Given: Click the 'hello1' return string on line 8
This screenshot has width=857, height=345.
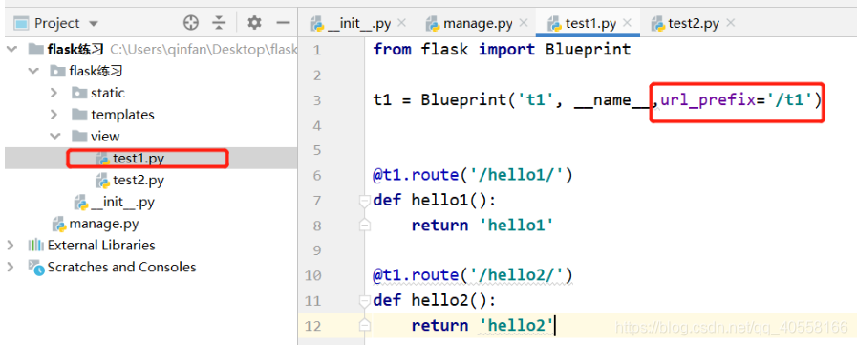Looking at the screenshot, I should coord(517,226).
